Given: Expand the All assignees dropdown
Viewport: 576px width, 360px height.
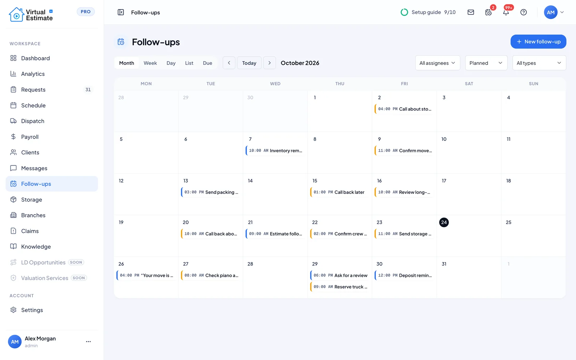Looking at the screenshot, I should coord(437,63).
